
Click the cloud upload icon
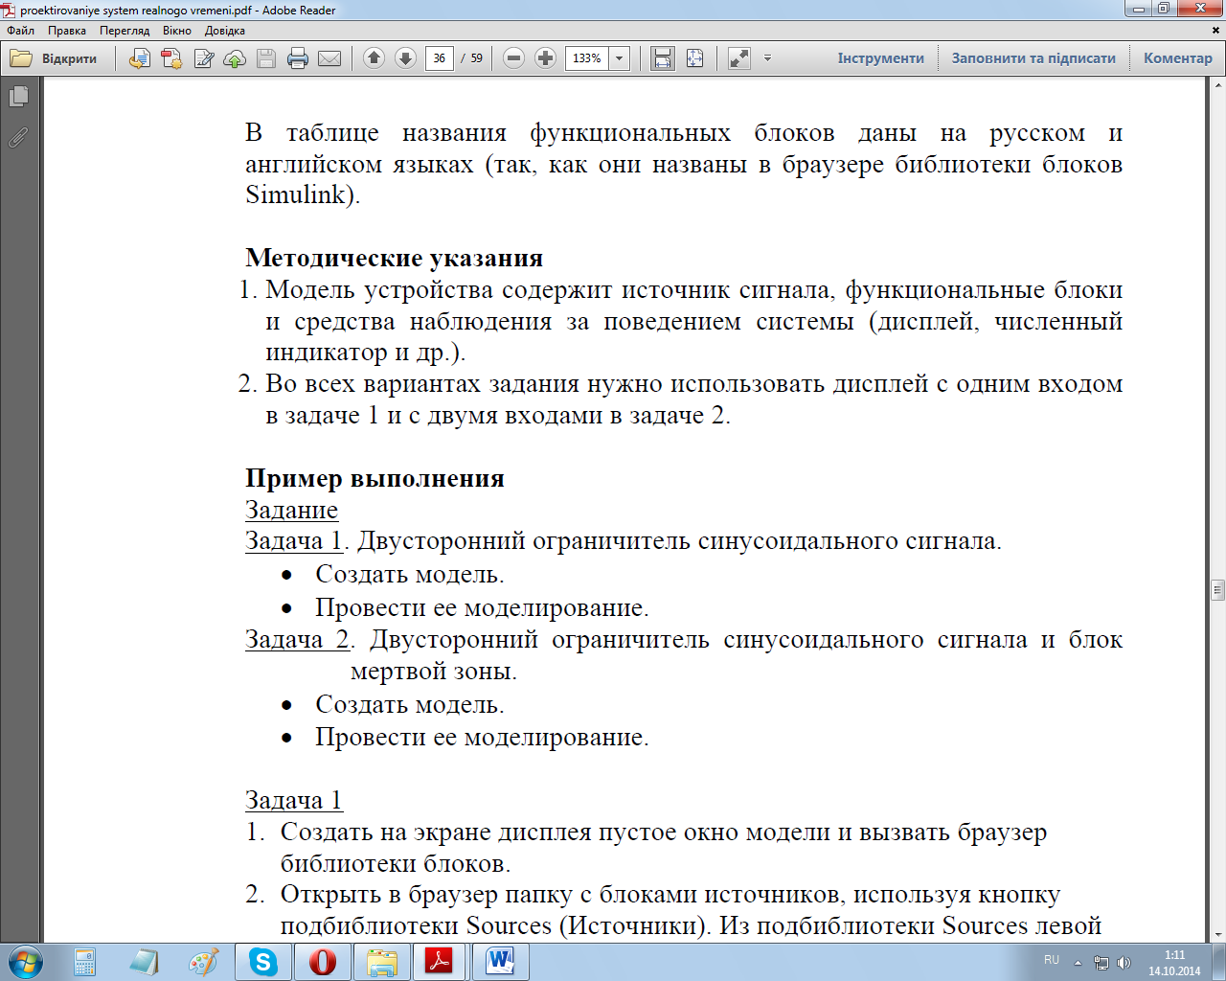click(235, 58)
